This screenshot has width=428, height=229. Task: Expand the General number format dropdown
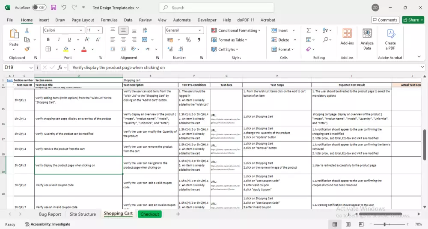tap(200, 30)
